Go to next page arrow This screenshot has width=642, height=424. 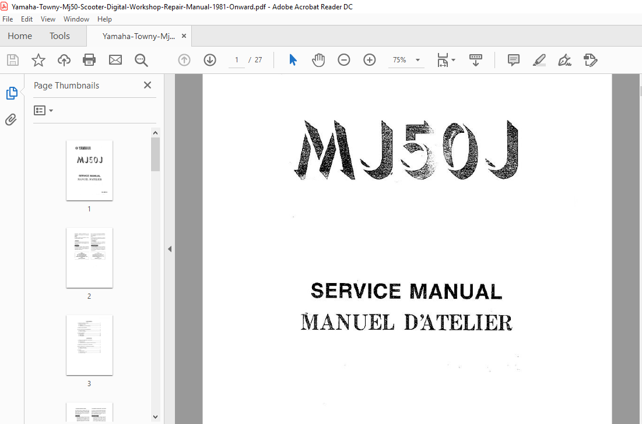pyautogui.click(x=210, y=60)
